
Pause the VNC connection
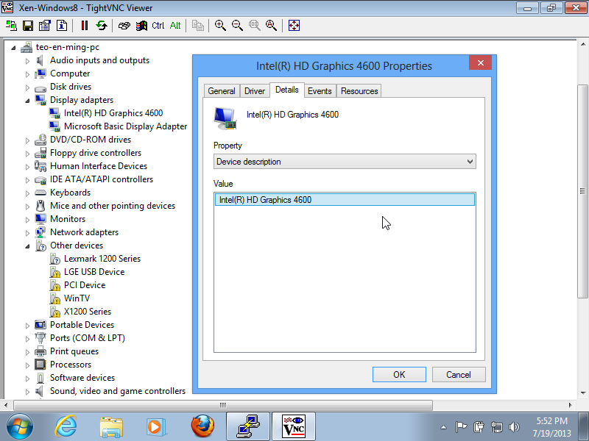(85, 26)
